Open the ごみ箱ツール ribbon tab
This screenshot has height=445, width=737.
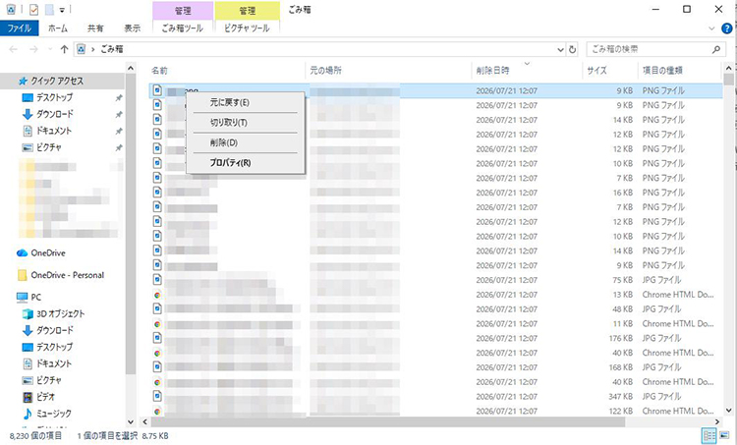183,28
